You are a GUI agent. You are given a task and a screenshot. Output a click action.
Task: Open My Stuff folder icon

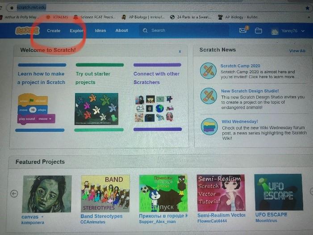click(259, 30)
